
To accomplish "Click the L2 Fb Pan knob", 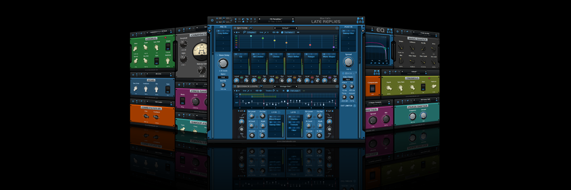I will tap(320, 116).
